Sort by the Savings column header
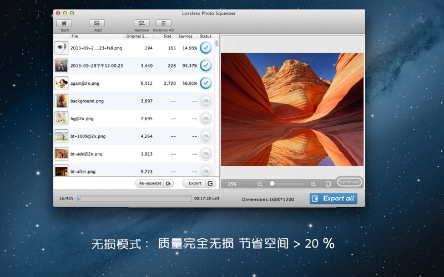Screen dimensions: 444x277 (x=185, y=36)
